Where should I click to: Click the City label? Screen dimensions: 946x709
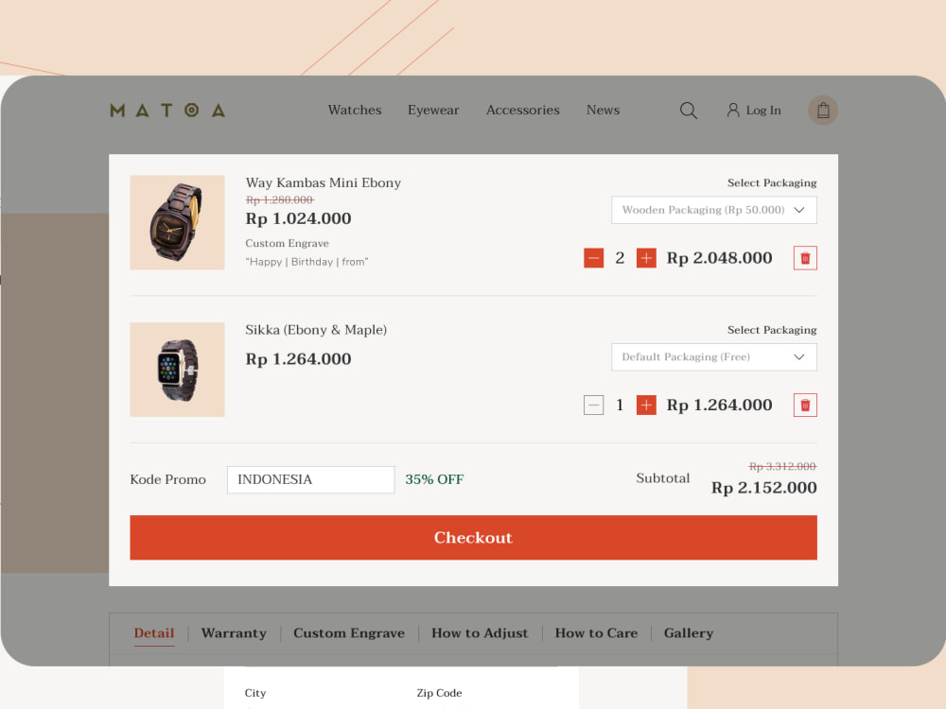tap(255, 693)
